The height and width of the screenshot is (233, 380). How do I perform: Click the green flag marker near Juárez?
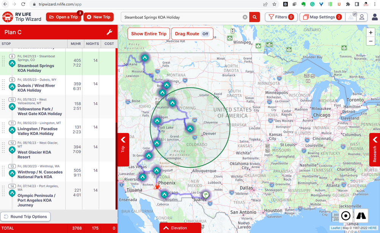(x=206, y=195)
